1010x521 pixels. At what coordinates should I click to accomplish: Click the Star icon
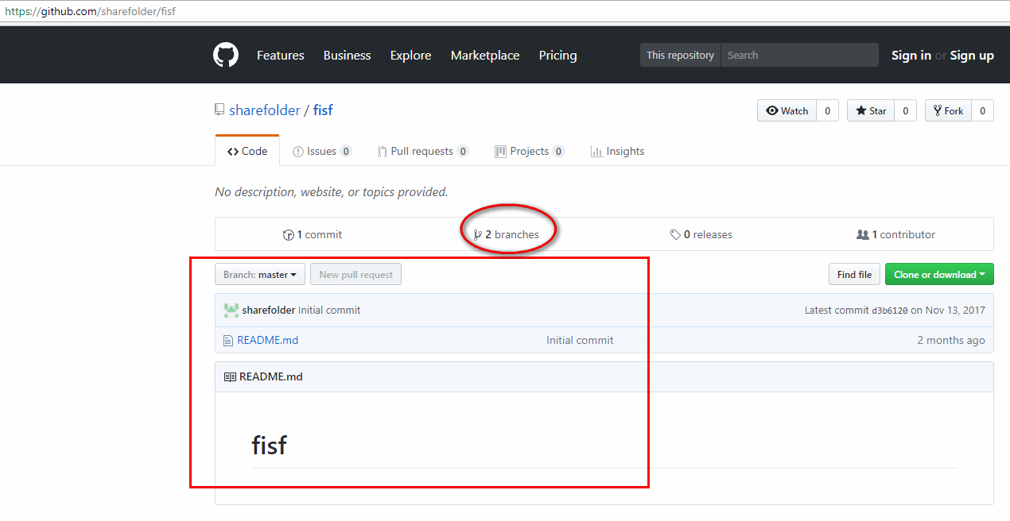863,110
